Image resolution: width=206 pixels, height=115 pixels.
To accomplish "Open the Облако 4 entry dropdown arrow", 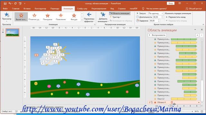I will tap(199, 102).
